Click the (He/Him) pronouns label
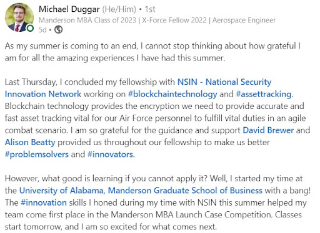Viewport: 320px width, 233px height. pyautogui.click(x=119, y=9)
